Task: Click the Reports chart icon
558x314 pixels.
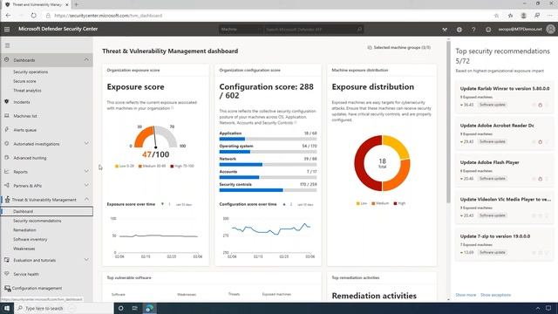Action: (x=7, y=172)
